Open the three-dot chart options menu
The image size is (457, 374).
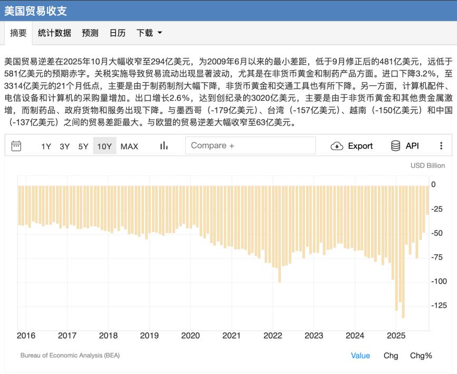441,146
